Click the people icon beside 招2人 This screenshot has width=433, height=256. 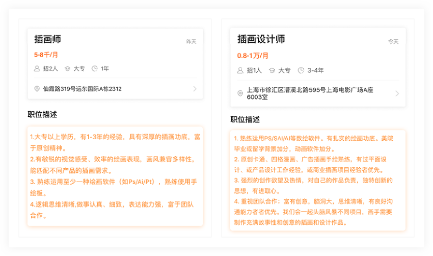tap(37, 68)
